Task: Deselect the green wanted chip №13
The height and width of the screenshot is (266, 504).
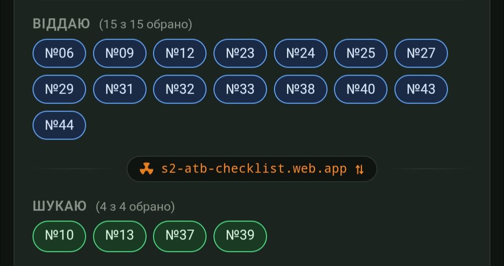Action: click(x=120, y=235)
